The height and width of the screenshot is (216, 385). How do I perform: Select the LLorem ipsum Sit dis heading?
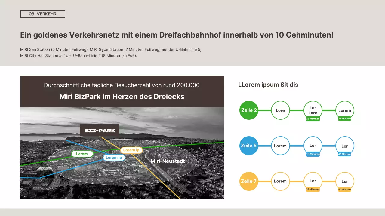[268, 85]
